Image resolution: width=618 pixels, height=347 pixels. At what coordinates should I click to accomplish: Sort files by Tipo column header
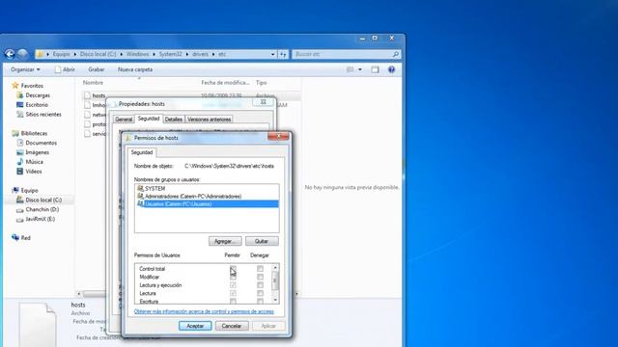point(262,83)
